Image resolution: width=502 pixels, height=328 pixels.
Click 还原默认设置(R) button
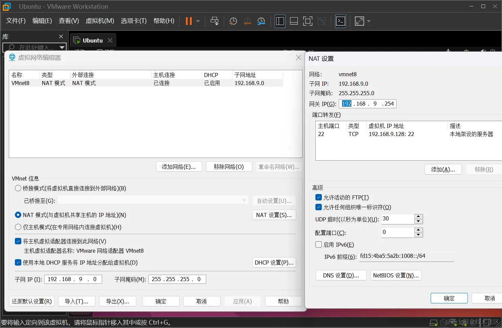point(32,301)
